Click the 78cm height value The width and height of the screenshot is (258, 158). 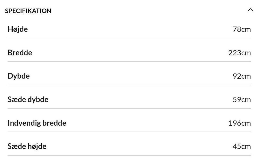click(242, 29)
